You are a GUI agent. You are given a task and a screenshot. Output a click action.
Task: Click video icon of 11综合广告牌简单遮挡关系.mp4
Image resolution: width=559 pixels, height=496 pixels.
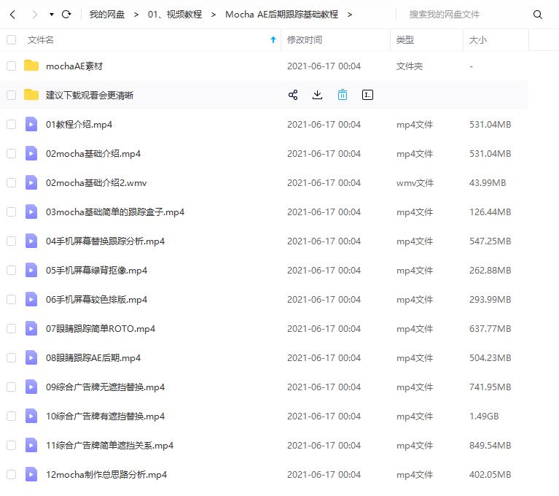[31, 445]
